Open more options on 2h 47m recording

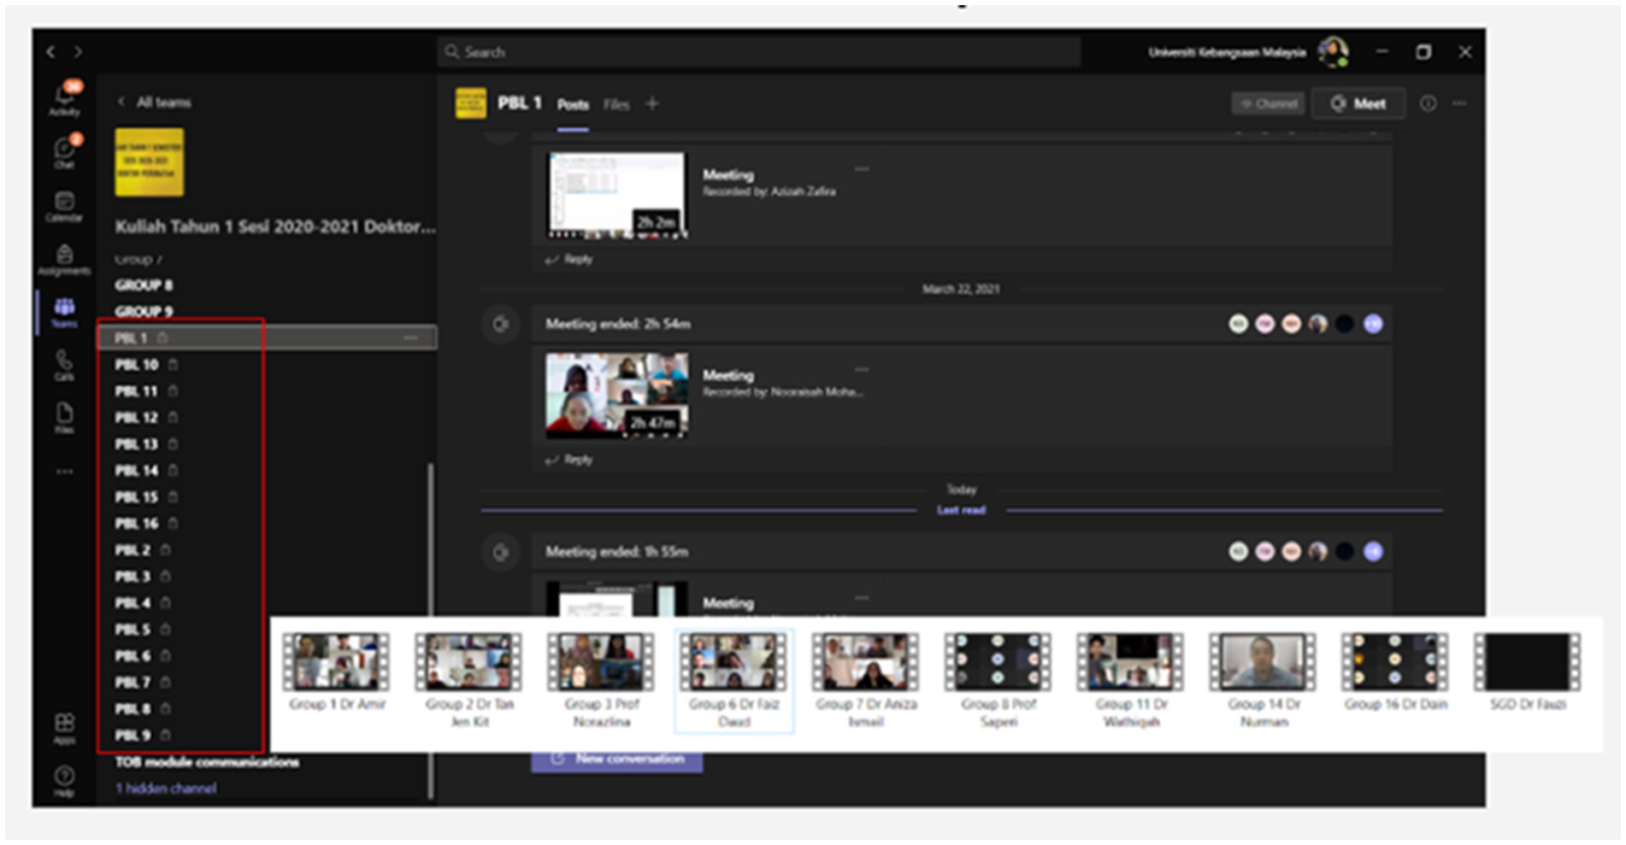(x=862, y=369)
